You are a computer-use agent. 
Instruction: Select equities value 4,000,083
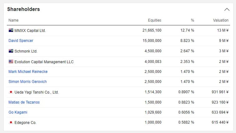(153, 62)
